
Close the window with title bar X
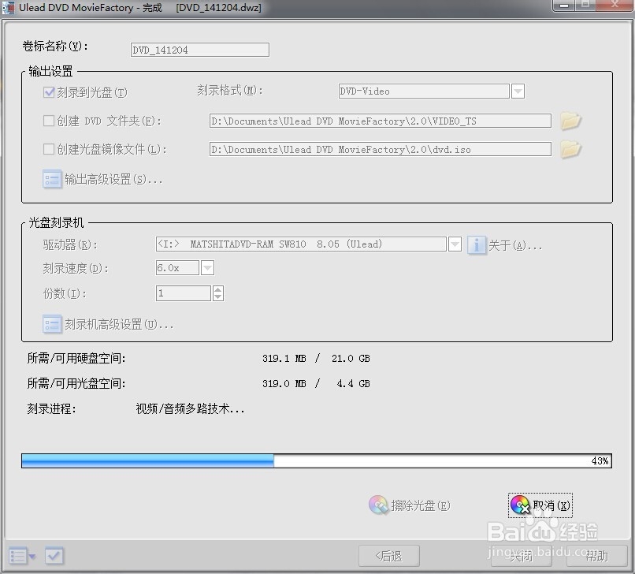pos(614,5)
